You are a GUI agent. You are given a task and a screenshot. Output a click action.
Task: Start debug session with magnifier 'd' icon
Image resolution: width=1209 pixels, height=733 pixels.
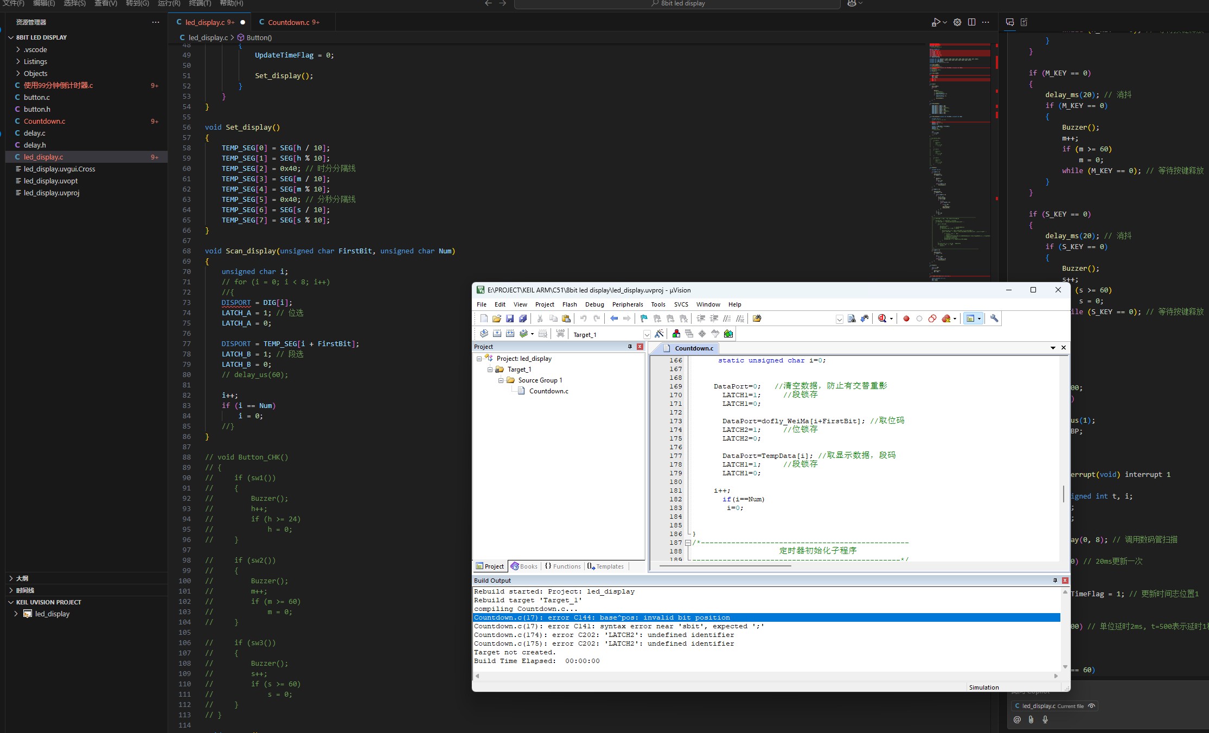click(x=882, y=318)
